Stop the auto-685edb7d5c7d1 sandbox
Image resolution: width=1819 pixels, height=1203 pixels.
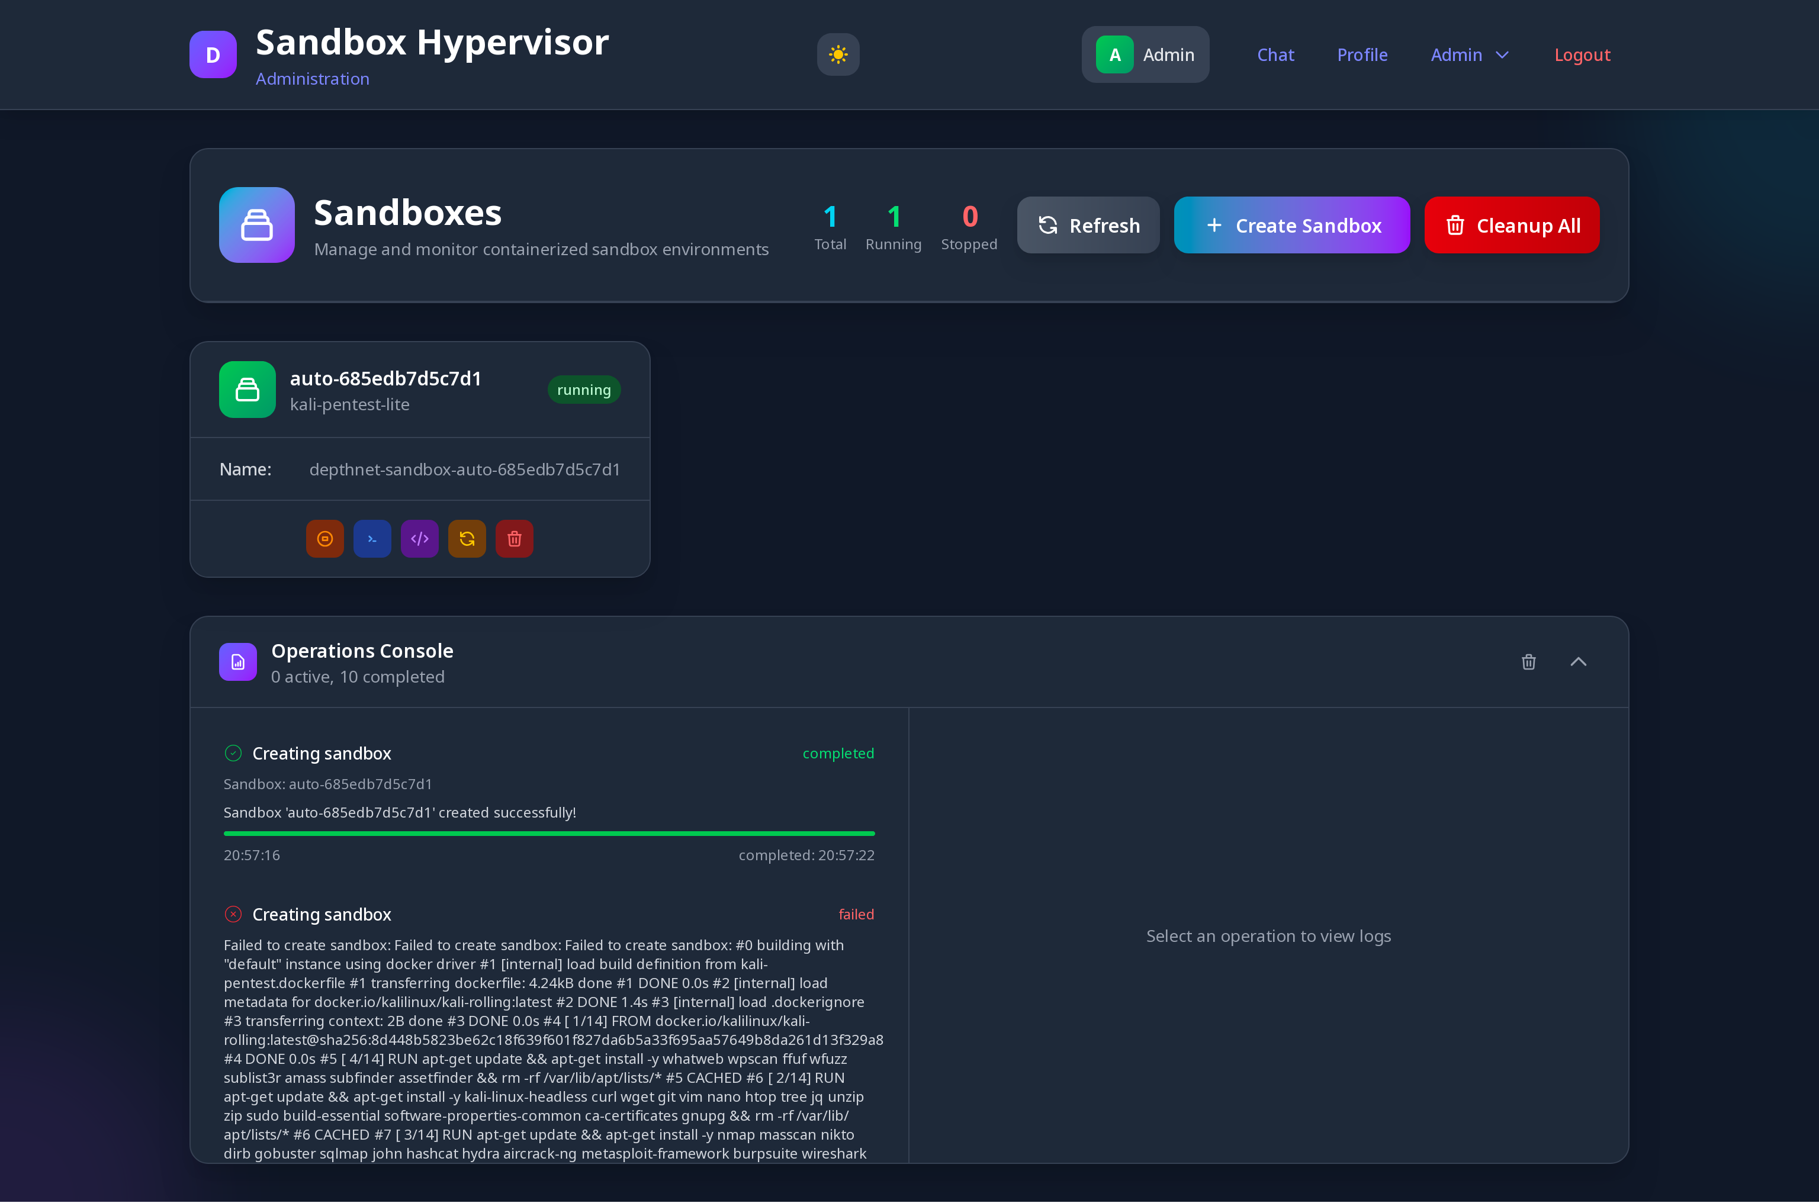324,539
